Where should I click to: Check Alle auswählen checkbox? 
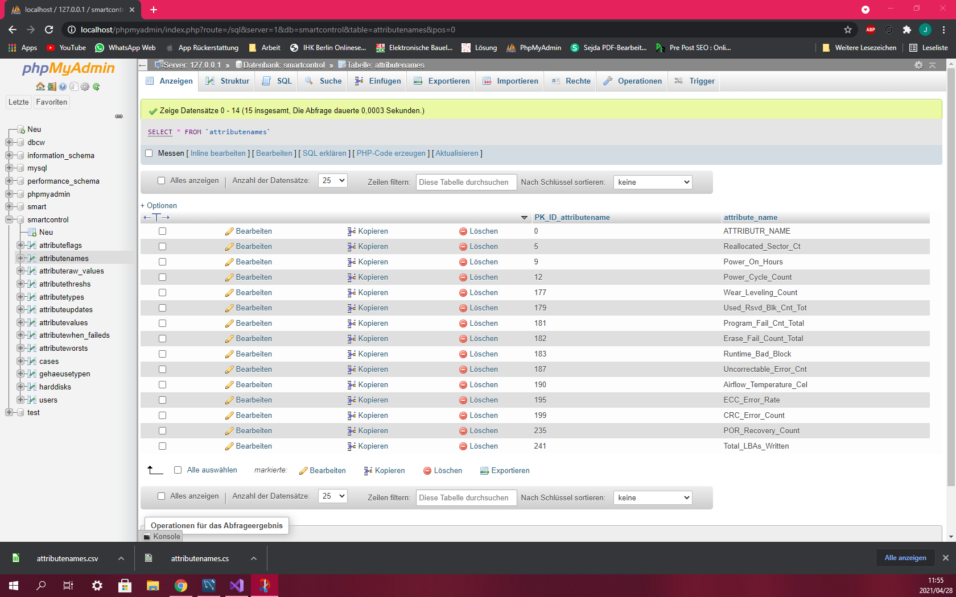(178, 470)
